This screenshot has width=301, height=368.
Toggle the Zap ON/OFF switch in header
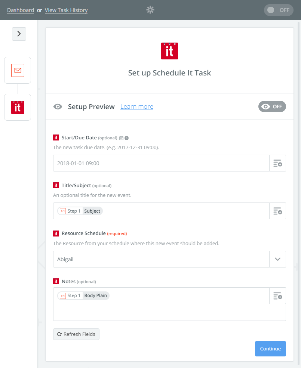coord(279,10)
